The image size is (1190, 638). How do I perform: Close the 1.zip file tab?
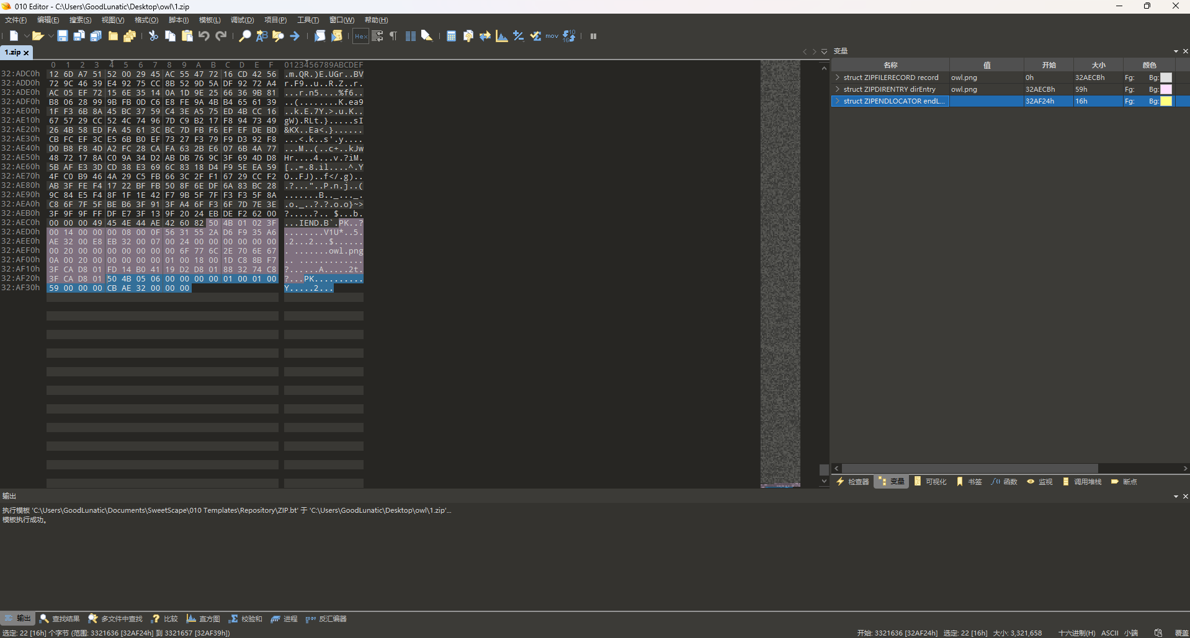(26, 53)
